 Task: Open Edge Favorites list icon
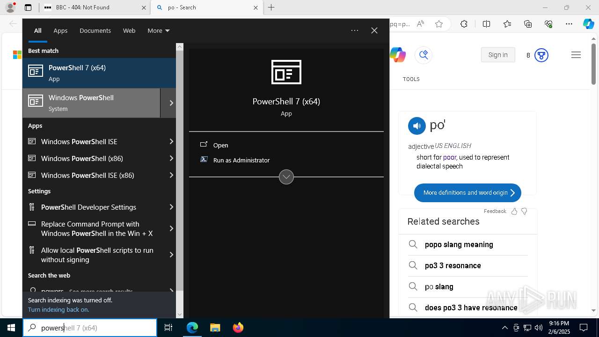coord(507,24)
